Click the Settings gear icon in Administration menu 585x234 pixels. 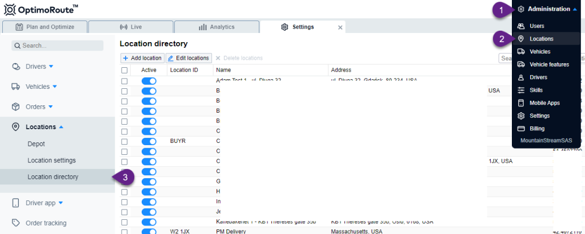[x=521, y=116]
